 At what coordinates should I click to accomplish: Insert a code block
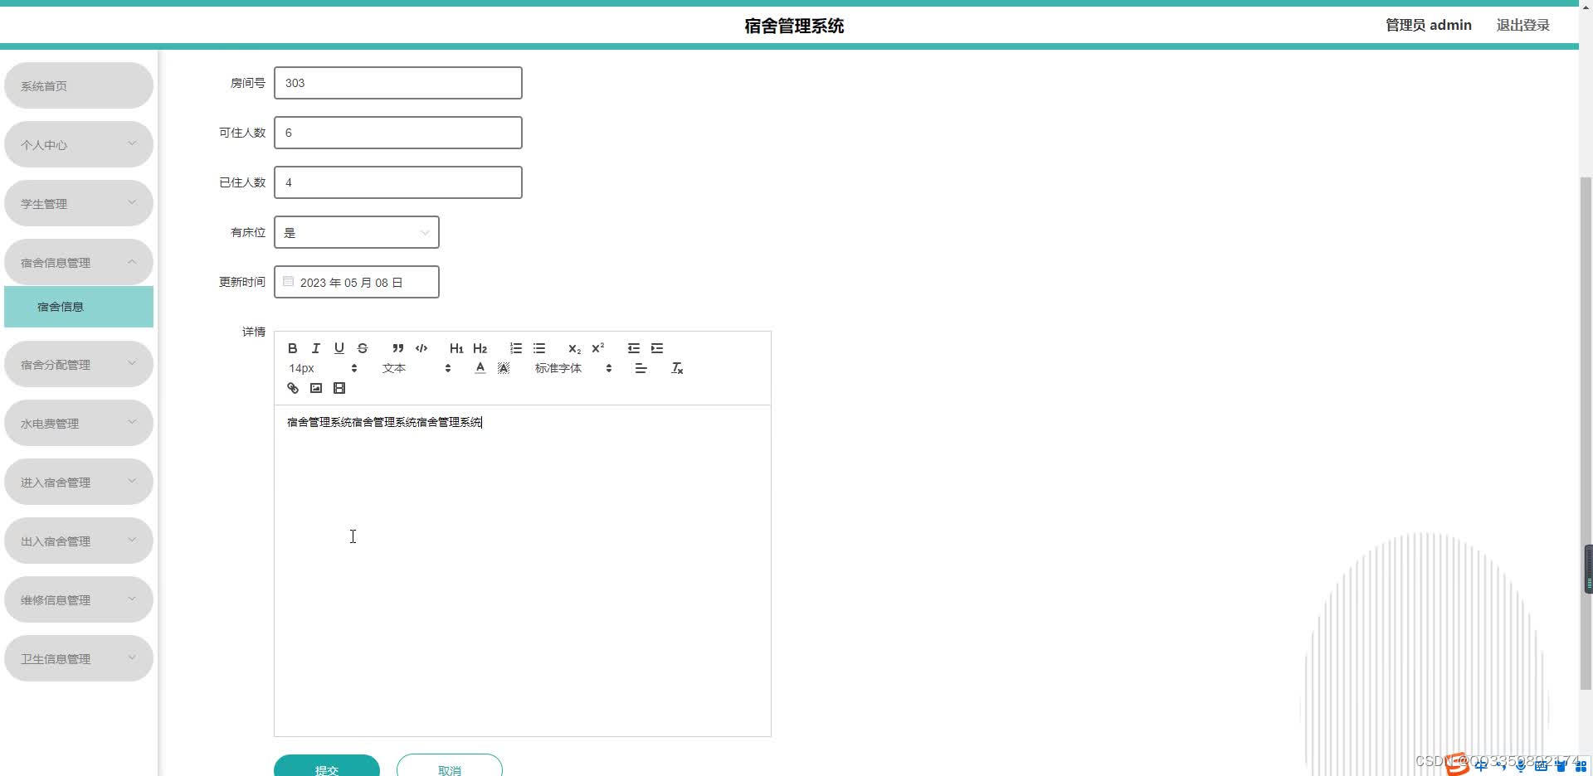point(421,348)
